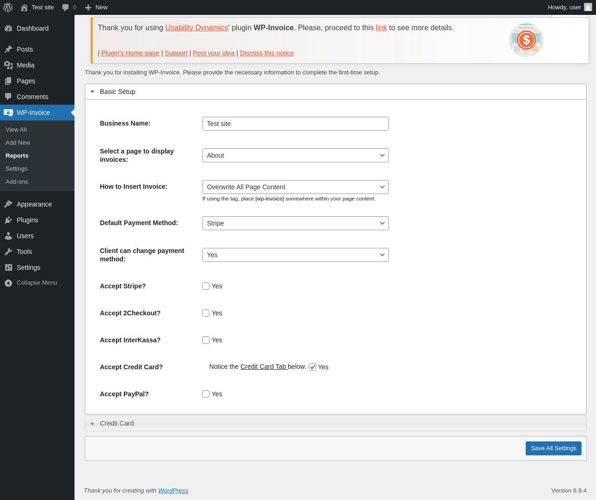
Task: Click the comments bubble icon in top bar
Action: (66, 7)
